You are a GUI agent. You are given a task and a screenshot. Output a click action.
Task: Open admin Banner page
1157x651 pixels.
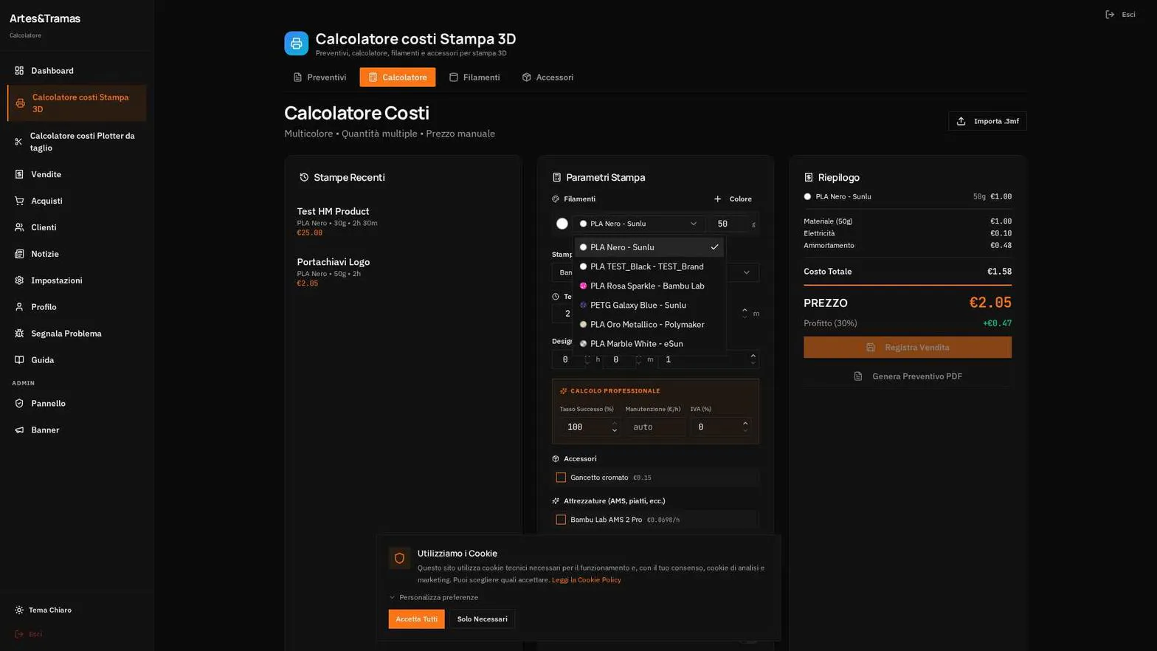(77, 430)
